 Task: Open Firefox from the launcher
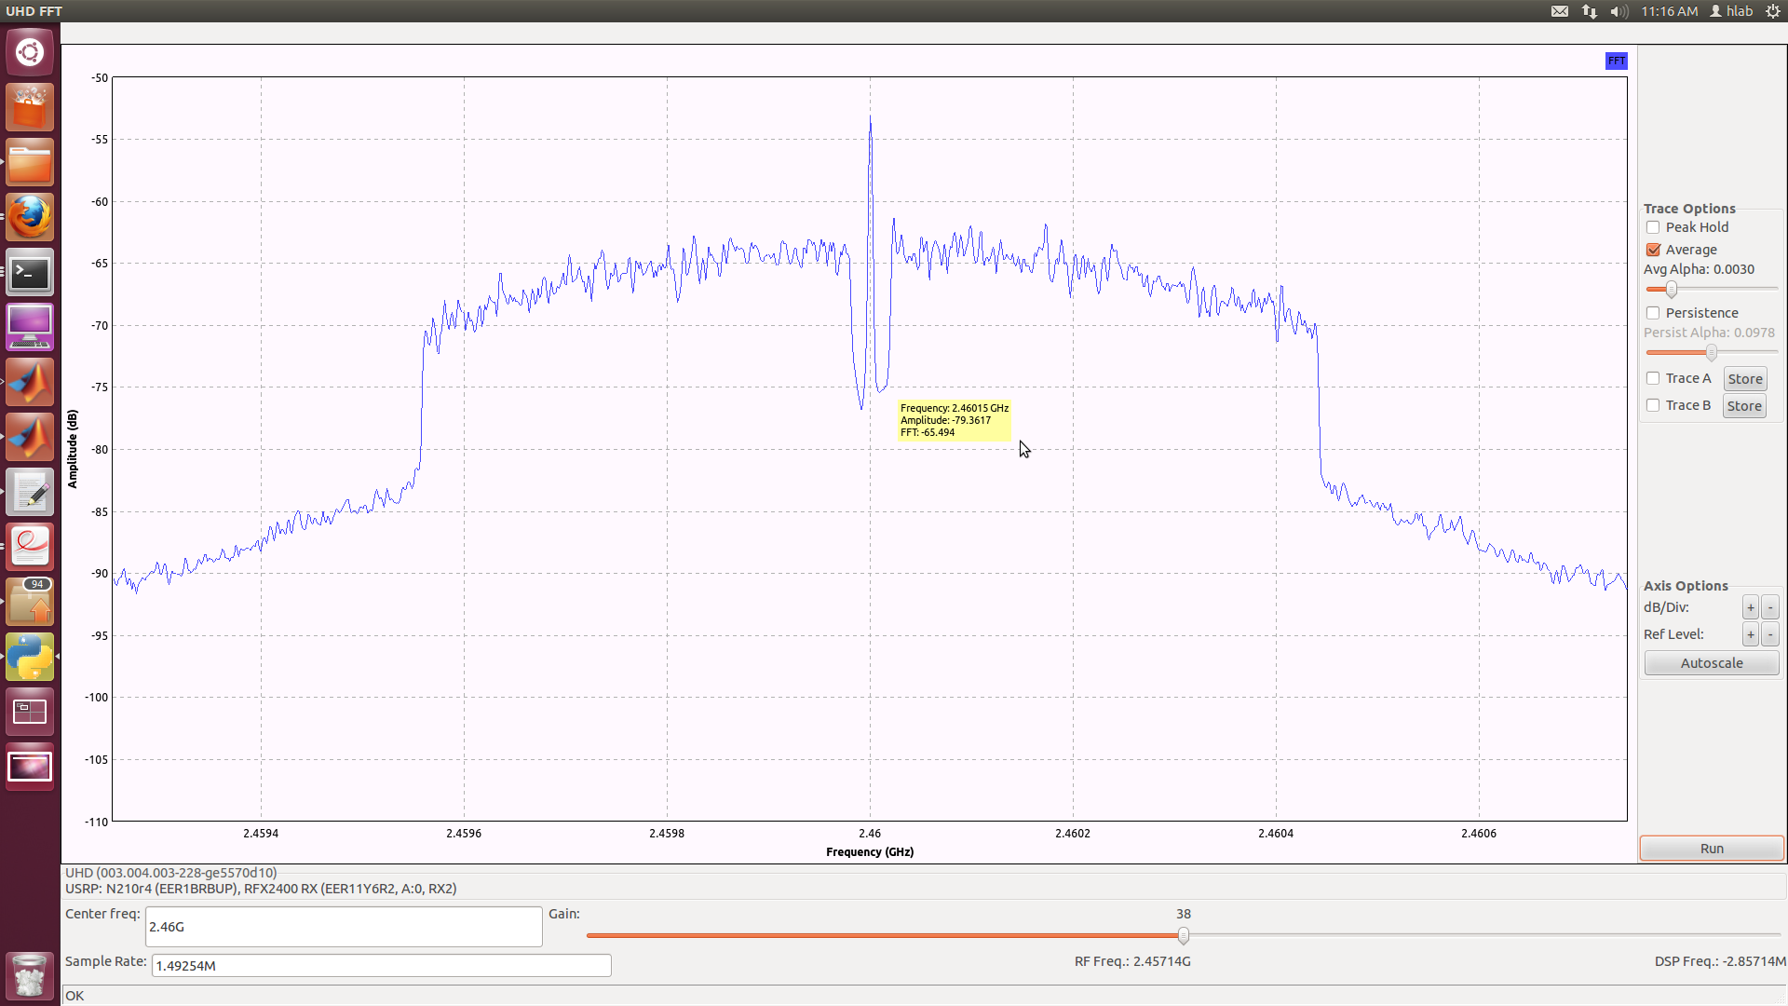point(30,218)
